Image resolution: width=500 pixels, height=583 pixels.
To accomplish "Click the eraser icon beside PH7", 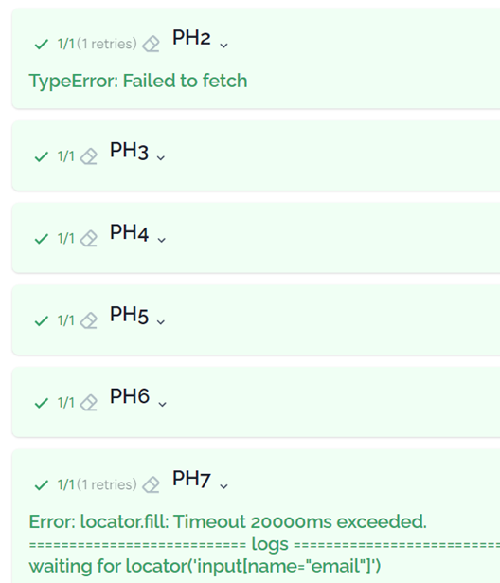I will (152, 484).
